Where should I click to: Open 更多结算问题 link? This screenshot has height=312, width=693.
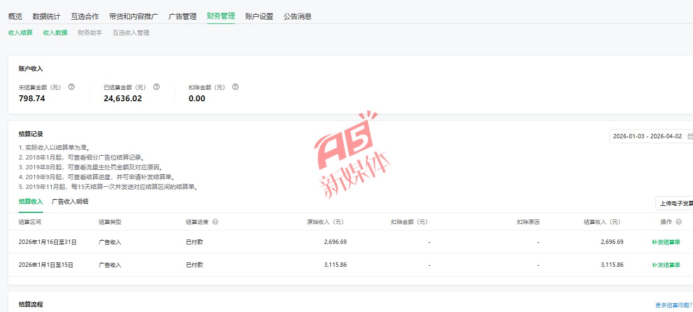[x=673, y=305]
